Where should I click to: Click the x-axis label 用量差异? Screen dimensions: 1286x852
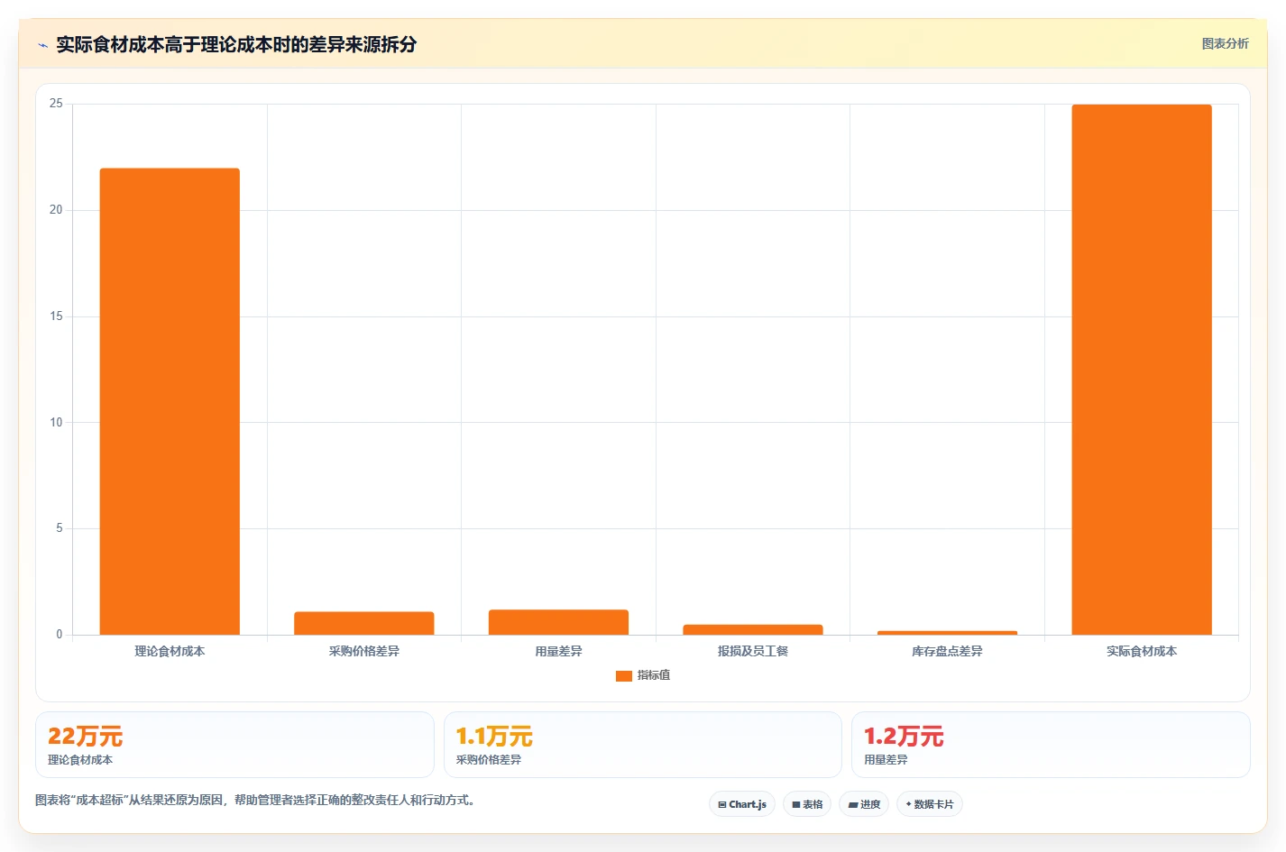558,651
